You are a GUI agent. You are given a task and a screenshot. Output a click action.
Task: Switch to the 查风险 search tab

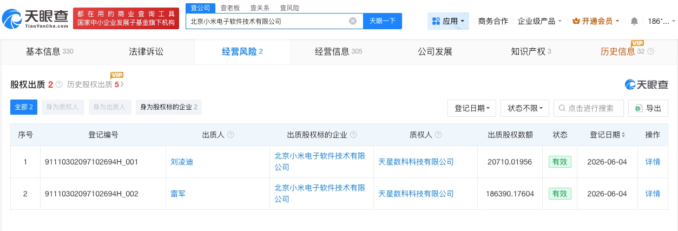[x=289, y=8]
